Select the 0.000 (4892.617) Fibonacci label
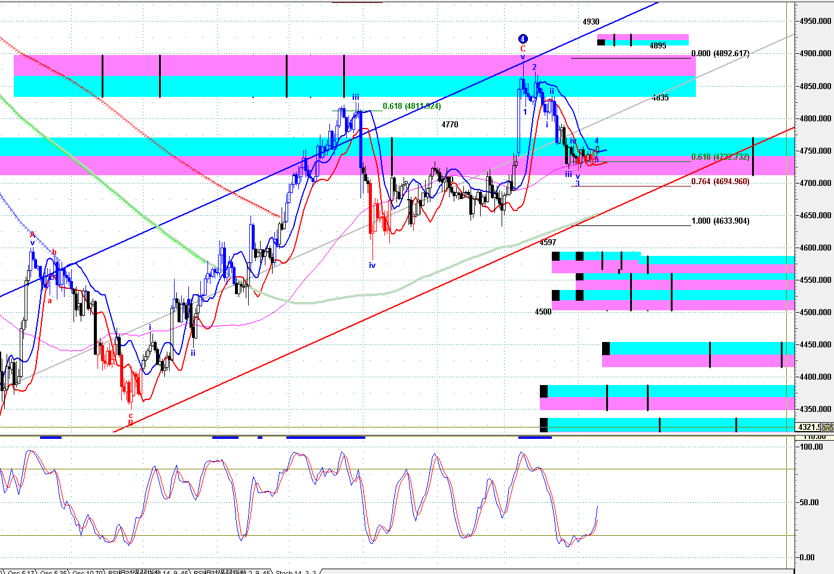The width and height of the screenshot is (834, 574). click(720, 53)
